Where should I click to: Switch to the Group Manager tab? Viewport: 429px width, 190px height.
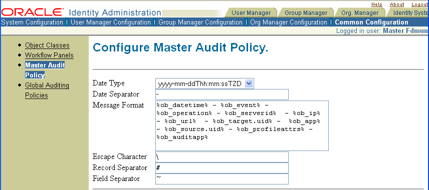pos(306,13)
